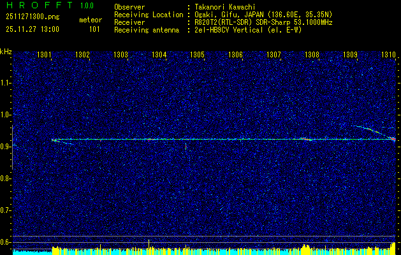Click the 1303 time marker
This screenshot has height=255, width=401.
tap(120, 54)
